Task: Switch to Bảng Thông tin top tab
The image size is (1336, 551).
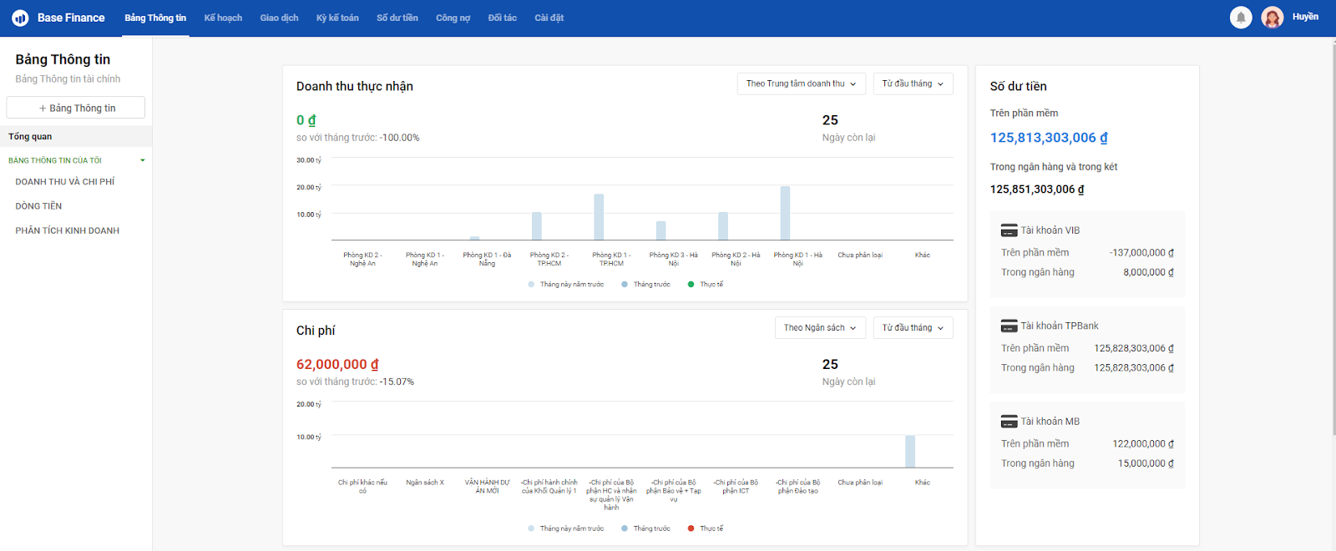Action: tap(155, 18)
